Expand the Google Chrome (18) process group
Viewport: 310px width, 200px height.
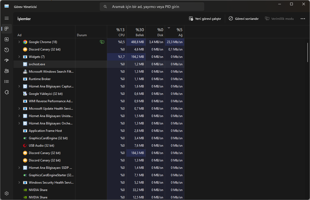click(19, 42)
